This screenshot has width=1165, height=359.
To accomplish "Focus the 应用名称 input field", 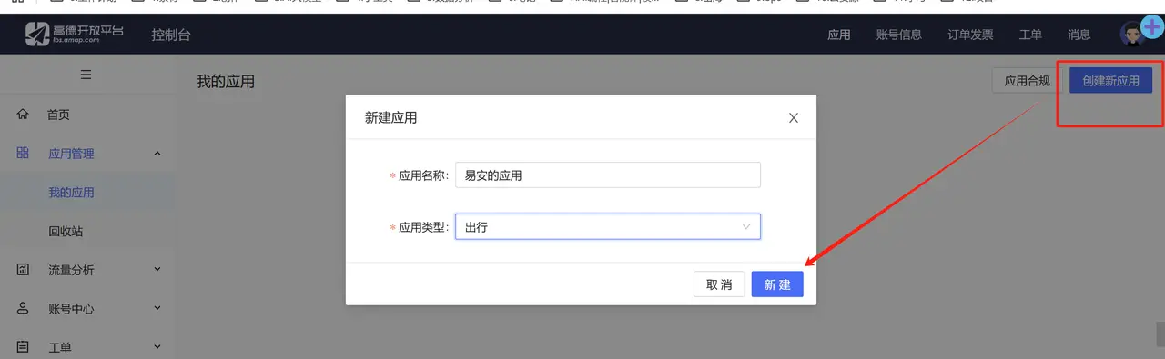I will 608,175.
